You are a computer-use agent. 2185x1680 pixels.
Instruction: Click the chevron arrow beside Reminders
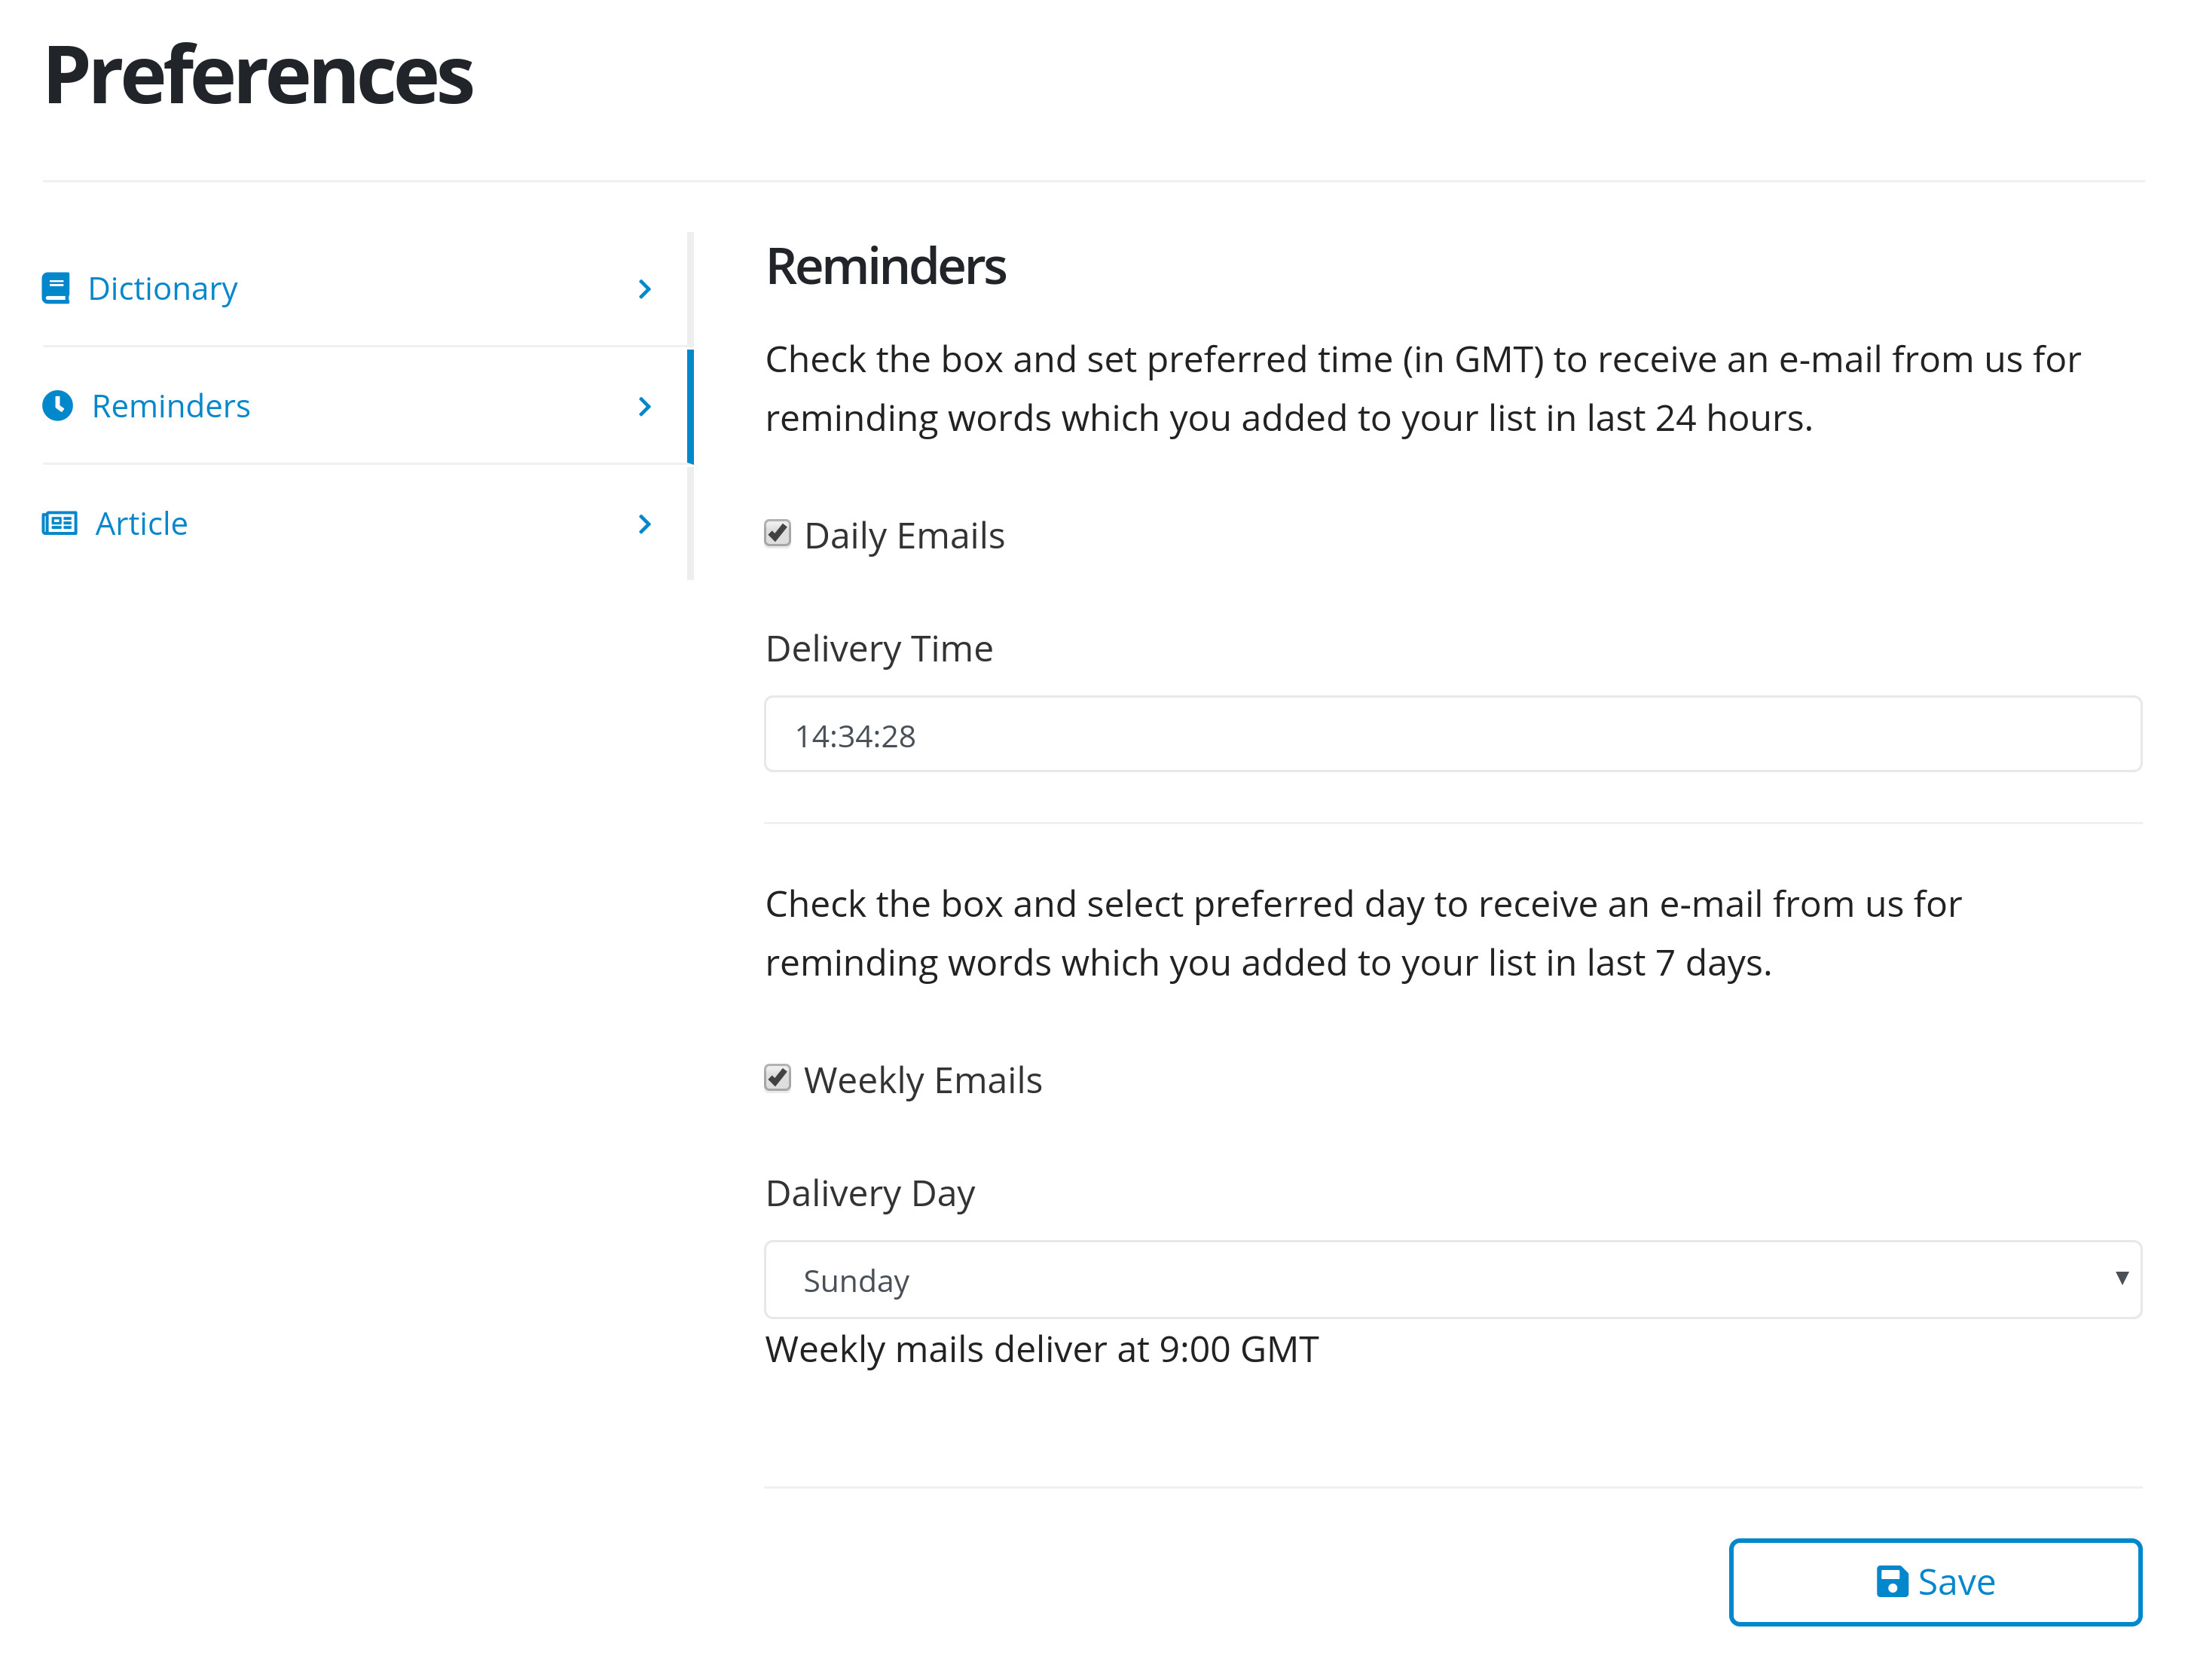coord(645,406)
